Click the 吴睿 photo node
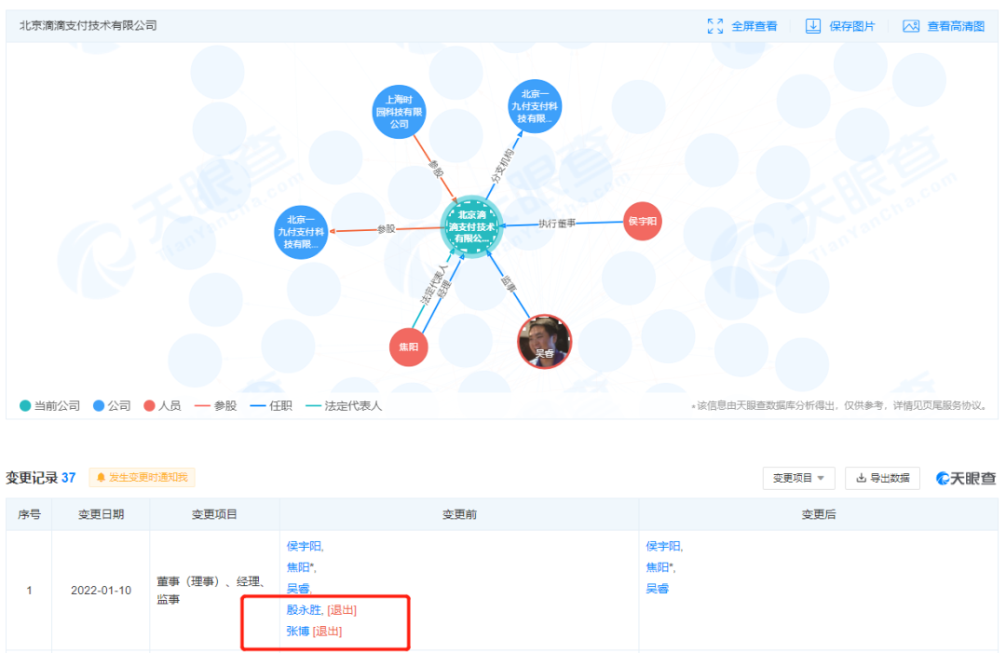 click(544, 341)
